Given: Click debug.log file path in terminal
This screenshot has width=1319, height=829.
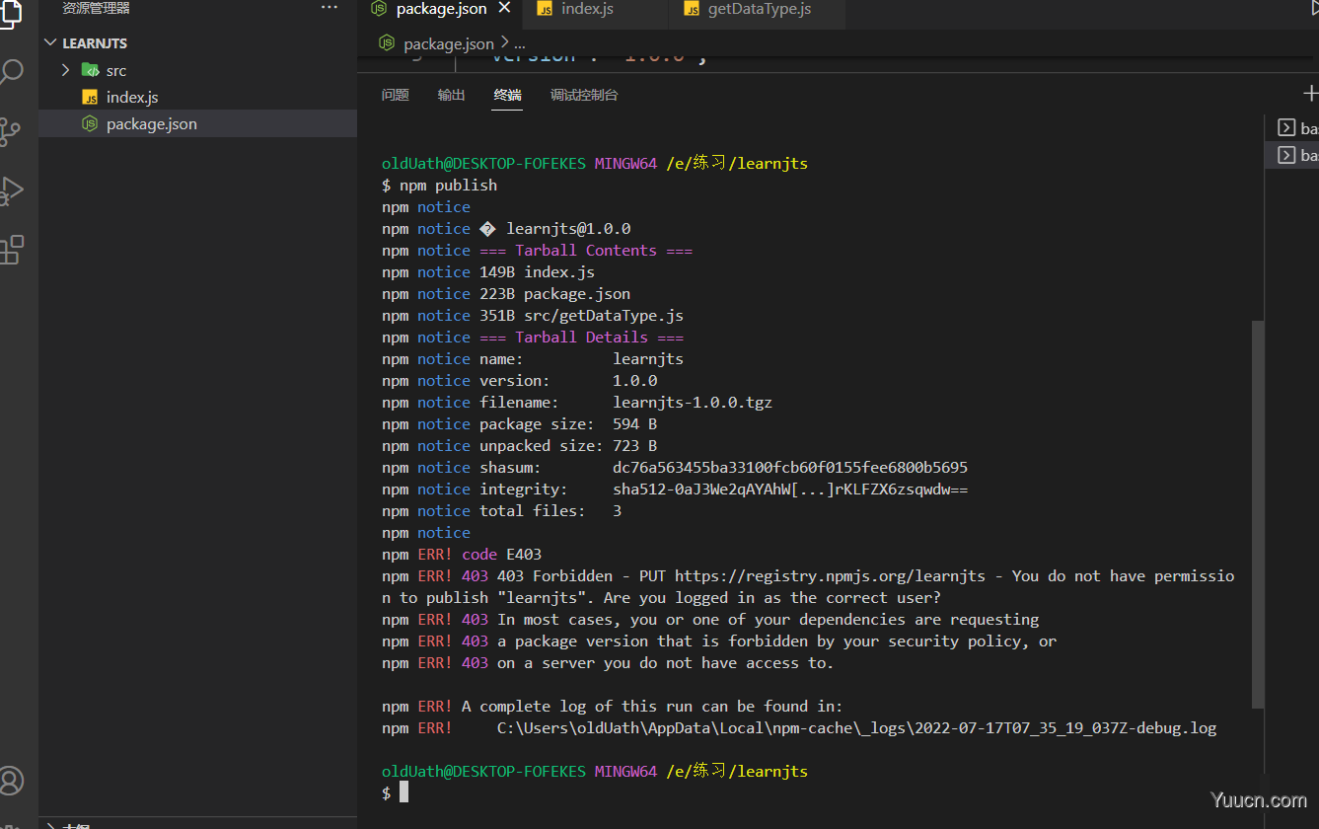Looking at the screenshot, I should click(856, 727).
